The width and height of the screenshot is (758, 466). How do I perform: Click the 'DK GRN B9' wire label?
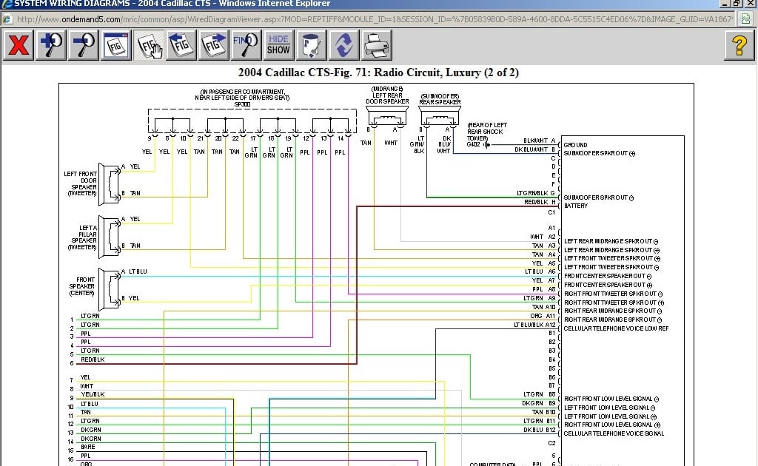(539, 403)
